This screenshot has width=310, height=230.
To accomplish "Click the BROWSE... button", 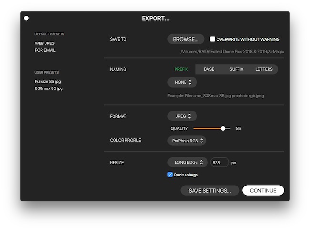I will pos(186,39).
